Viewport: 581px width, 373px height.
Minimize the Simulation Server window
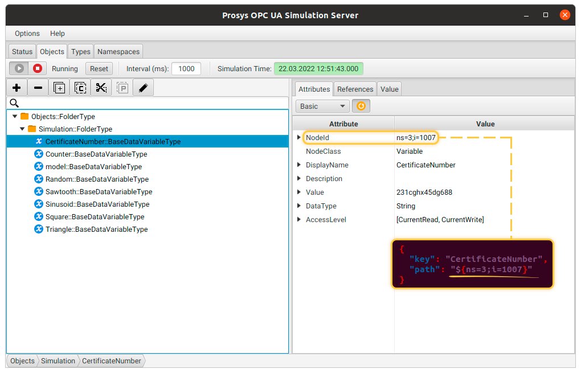pyautogui.click(x=526, y=15)
